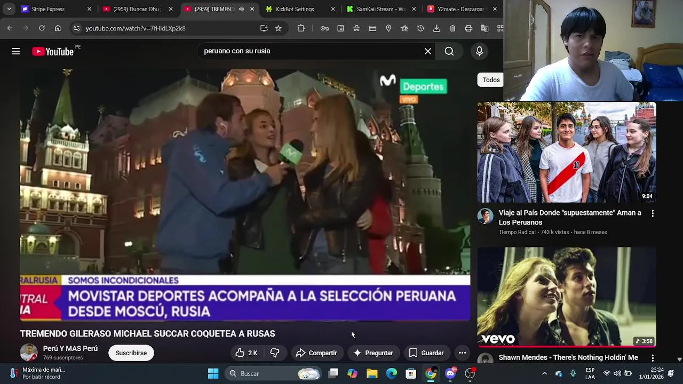Open the Perú Y MAS Perú channel name
Viewport: 683px width, 384px height.
70,348
